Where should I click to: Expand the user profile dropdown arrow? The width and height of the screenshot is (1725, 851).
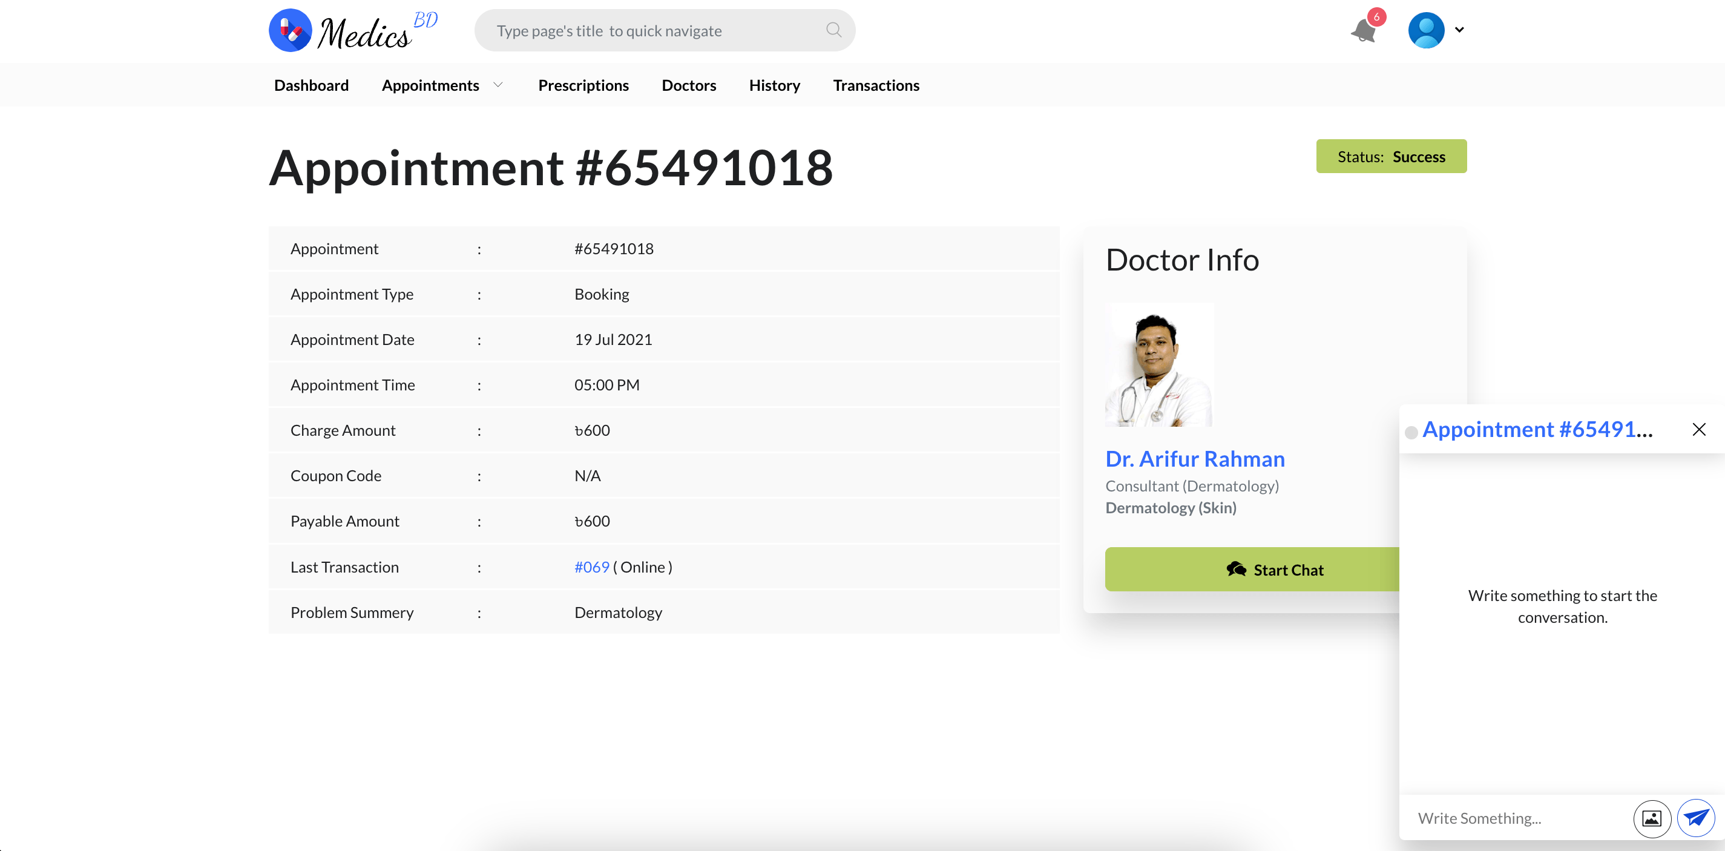[1459, 30]
